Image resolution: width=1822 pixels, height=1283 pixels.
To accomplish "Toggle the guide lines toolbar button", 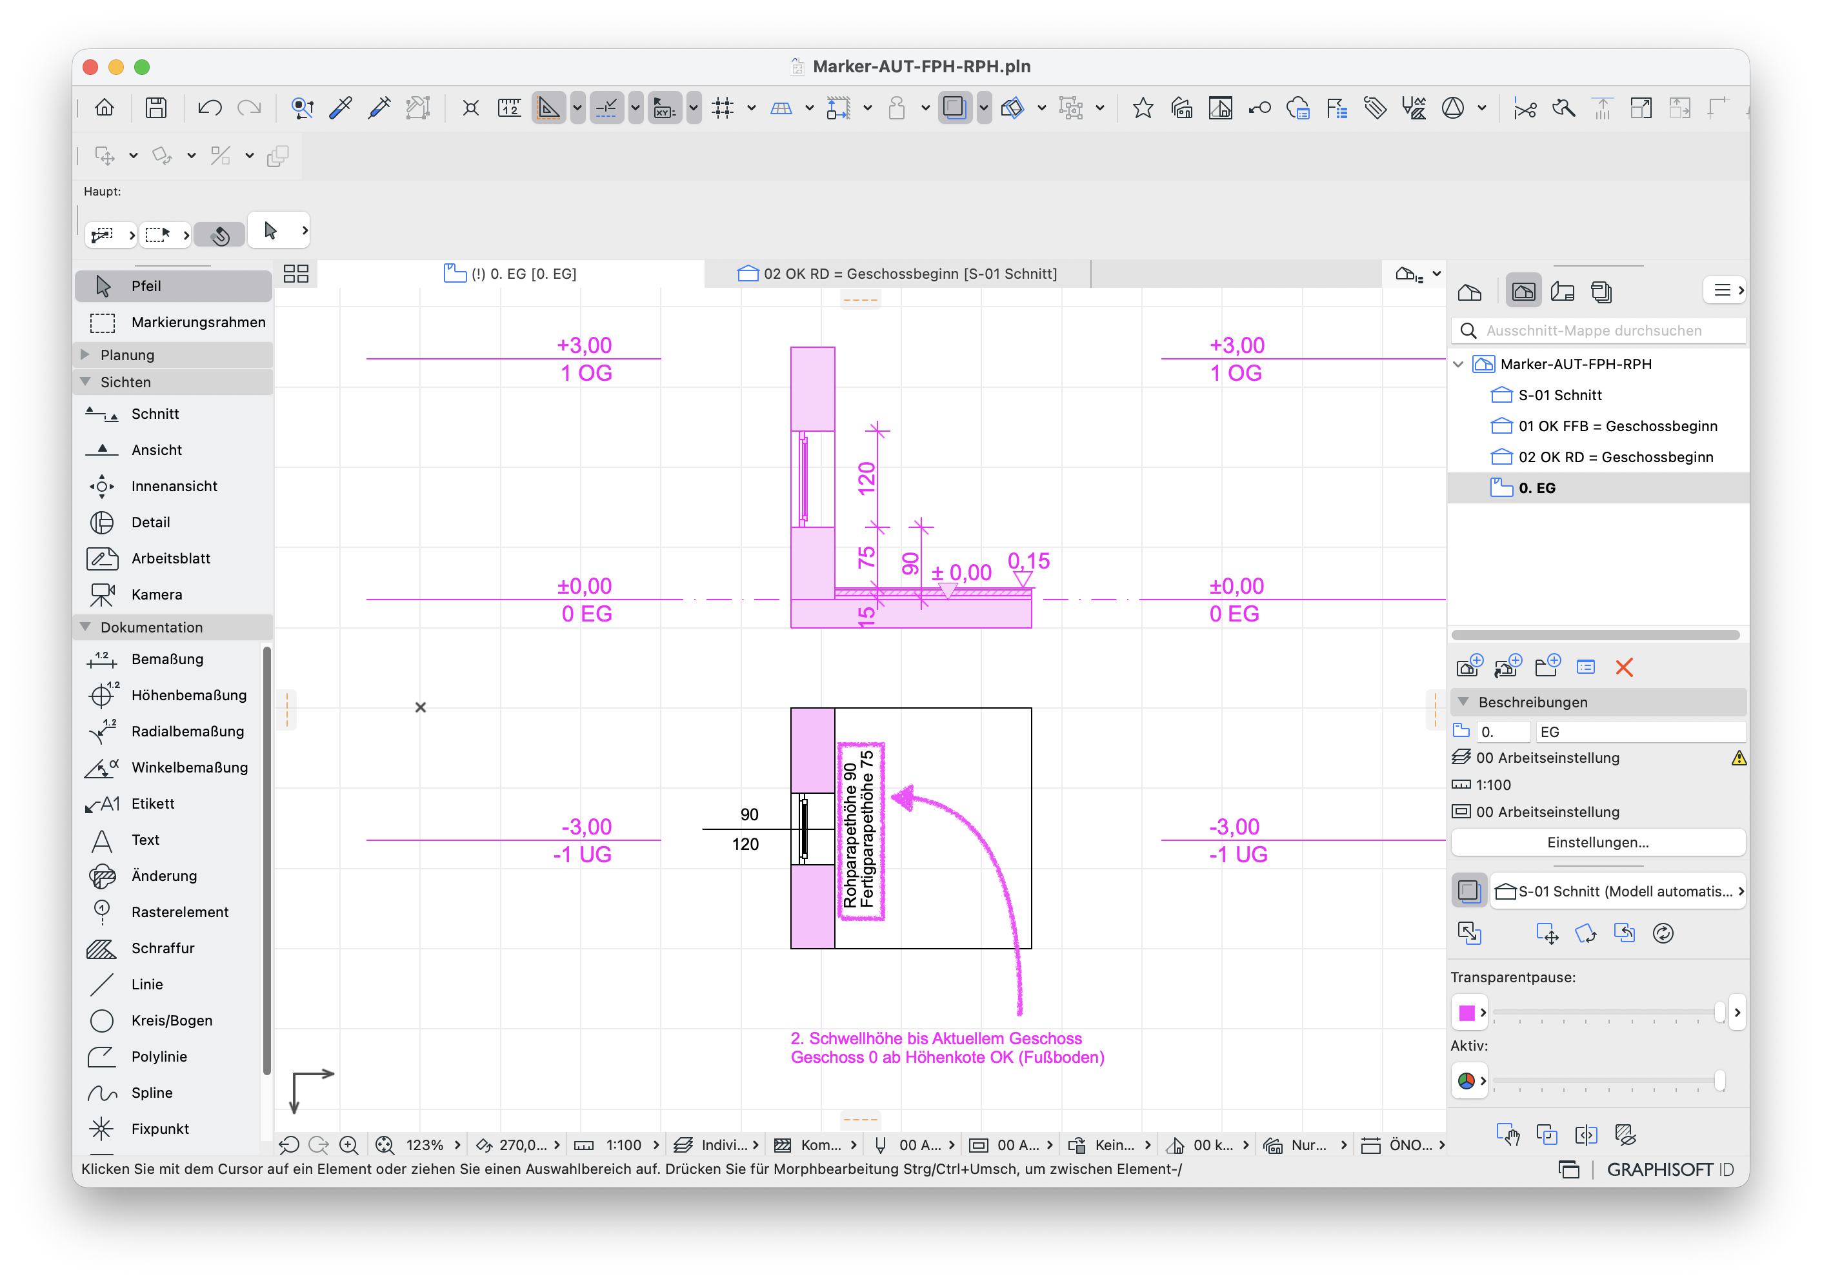I will (x=548, y=108).
